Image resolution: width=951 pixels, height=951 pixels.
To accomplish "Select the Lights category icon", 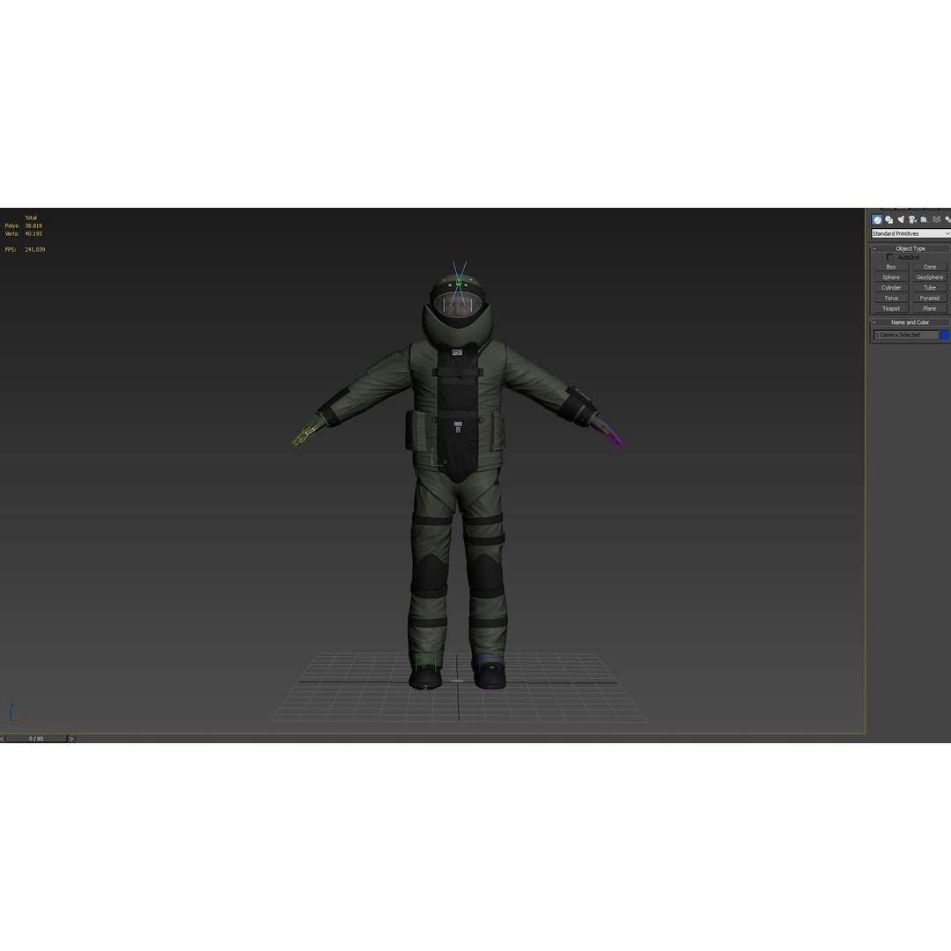I will pos(901,219).
